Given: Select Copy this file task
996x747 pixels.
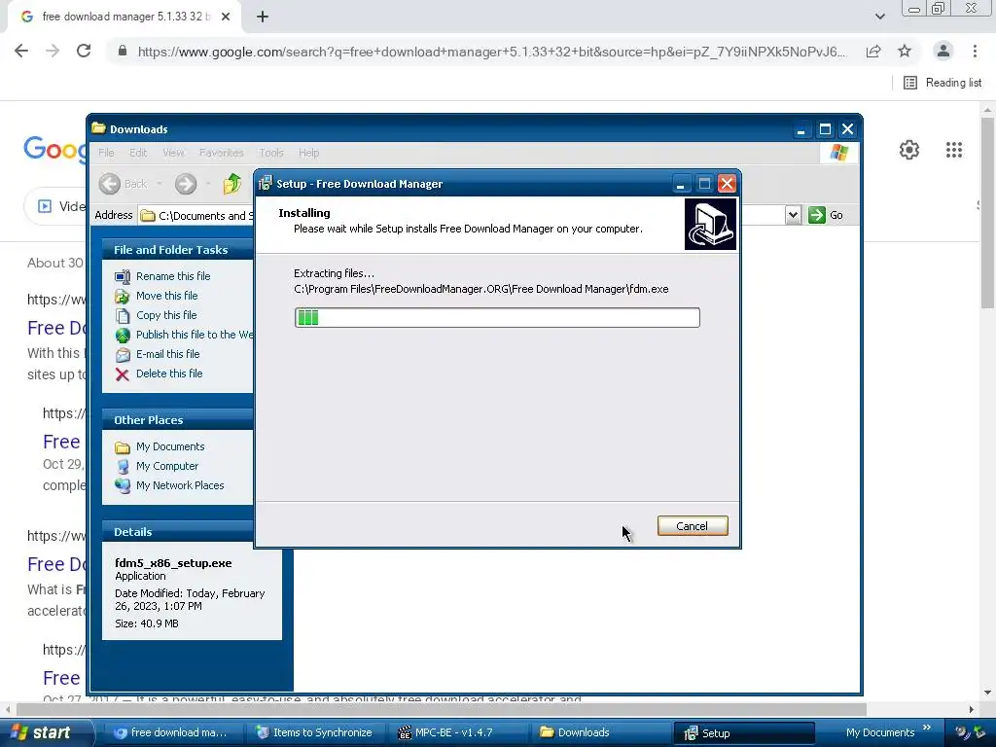Looking at the screenshot, I should point(165,315).
